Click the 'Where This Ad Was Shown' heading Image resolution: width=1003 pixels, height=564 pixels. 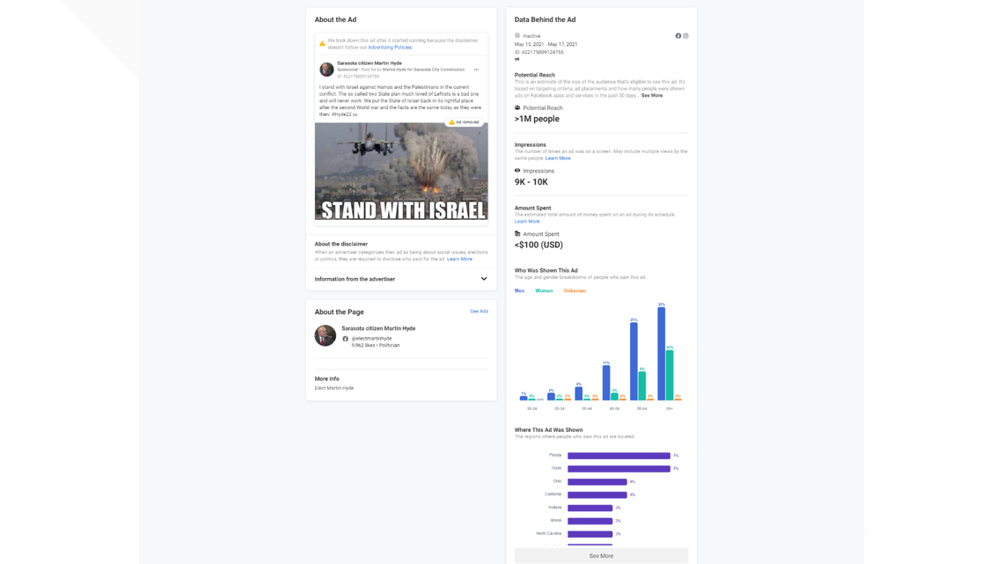click(x=548, y=430)
